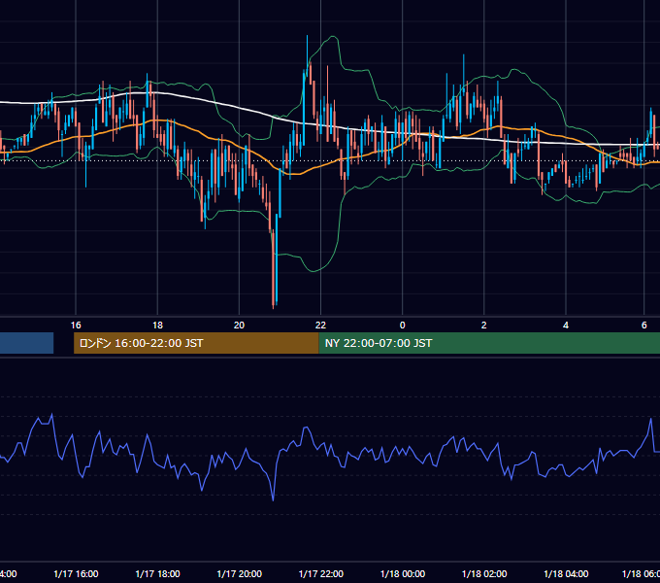Select the NY 22:00-07:00 JST session bar
This screenshot has height=583, width=660.
(489, 343)
